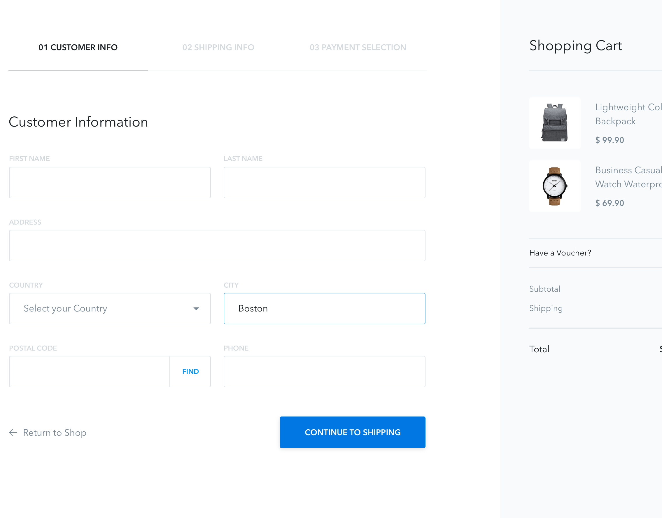Click the City field containing Boston
Viewport: 662px width, 518px height.
click(x=324, y=308)
